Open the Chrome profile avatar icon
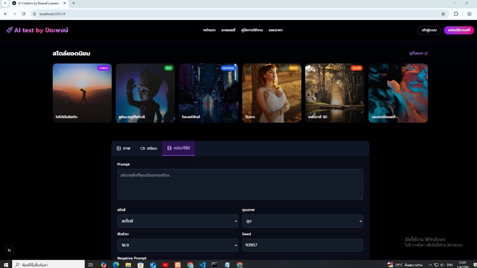The image size is (477, 268). tap(469, 14)
